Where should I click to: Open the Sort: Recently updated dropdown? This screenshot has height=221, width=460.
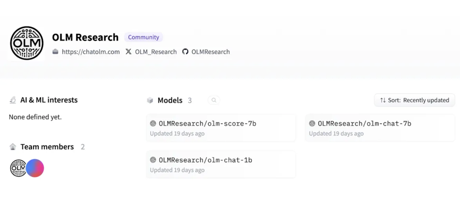click(x=414, y=100)
